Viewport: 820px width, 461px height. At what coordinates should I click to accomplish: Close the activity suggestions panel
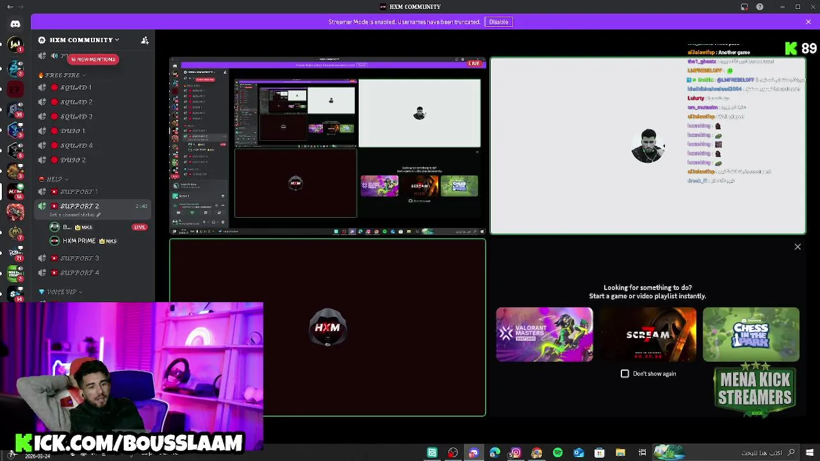pyautogui.click(x=798, y=247)
